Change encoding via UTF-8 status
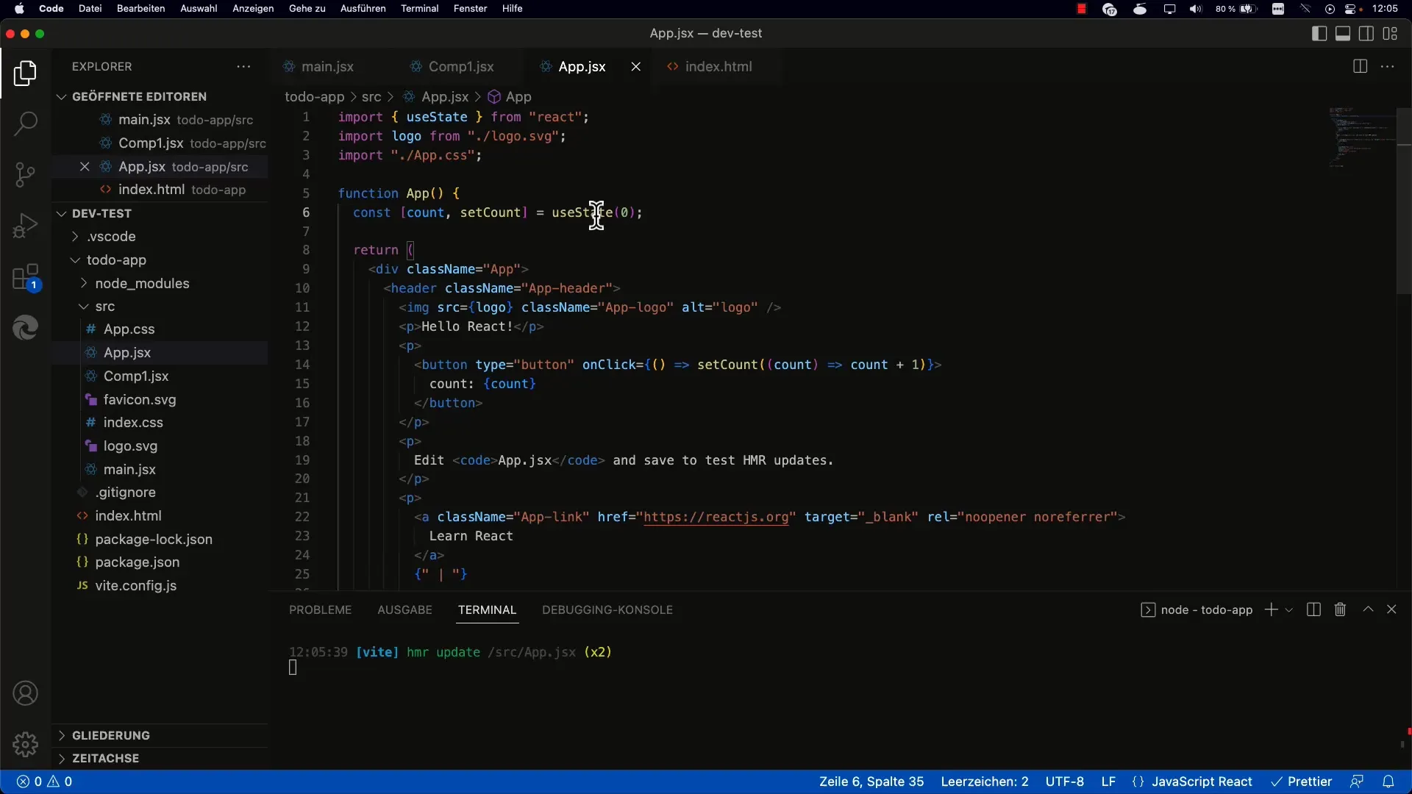 1065,782
